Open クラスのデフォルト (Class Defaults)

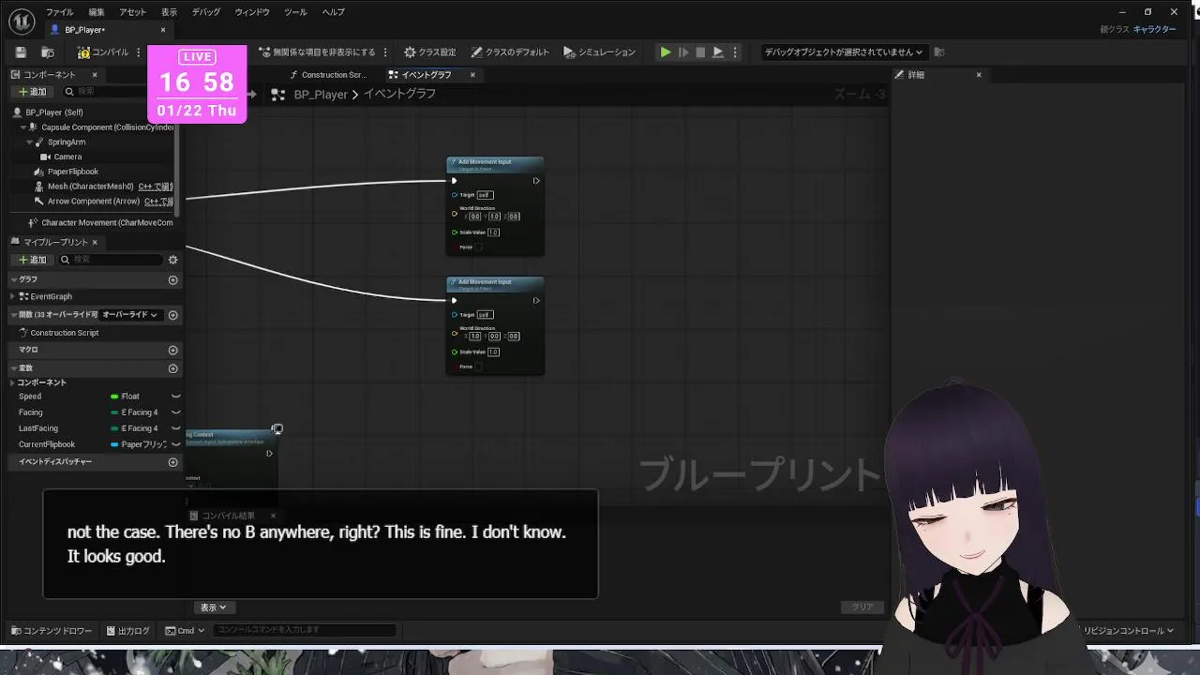point(510,52)
